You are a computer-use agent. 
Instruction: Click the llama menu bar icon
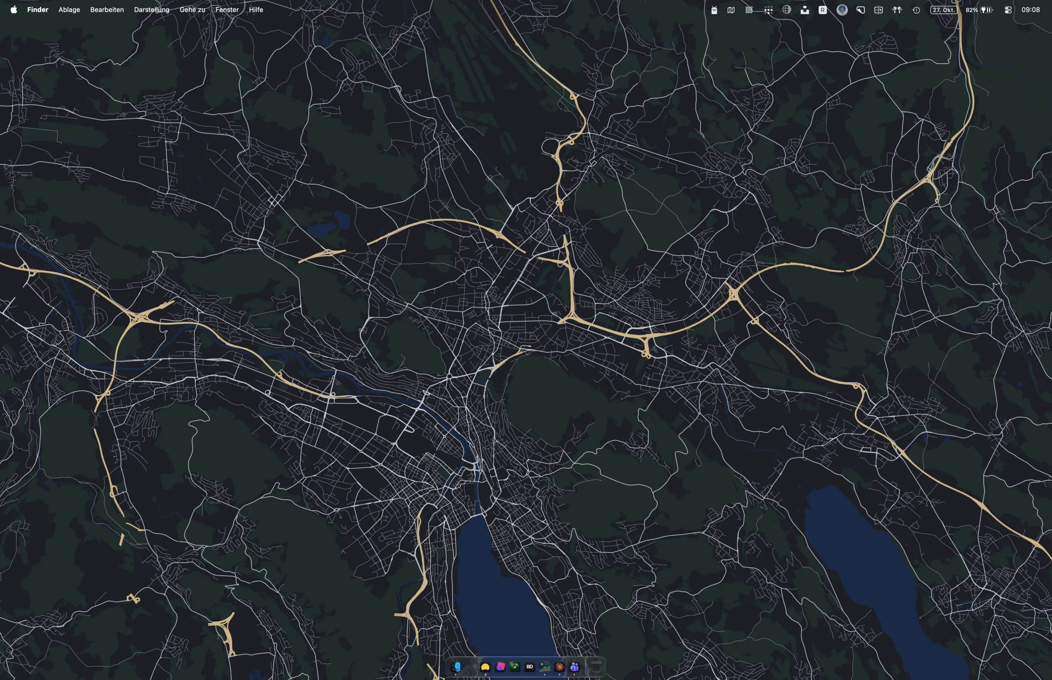[714, 10]
